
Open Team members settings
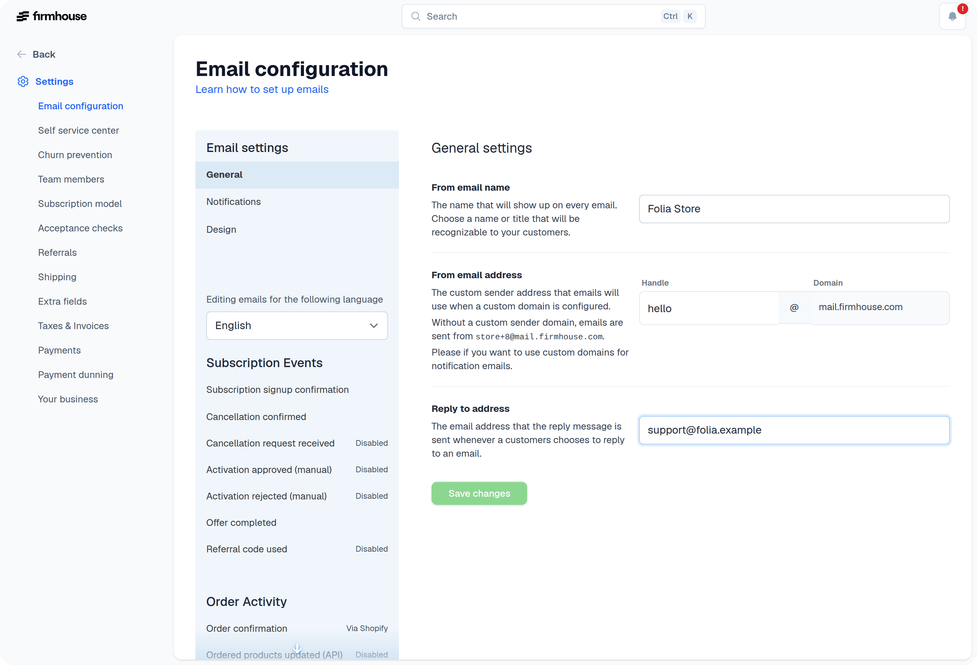[x=71, y=179]
